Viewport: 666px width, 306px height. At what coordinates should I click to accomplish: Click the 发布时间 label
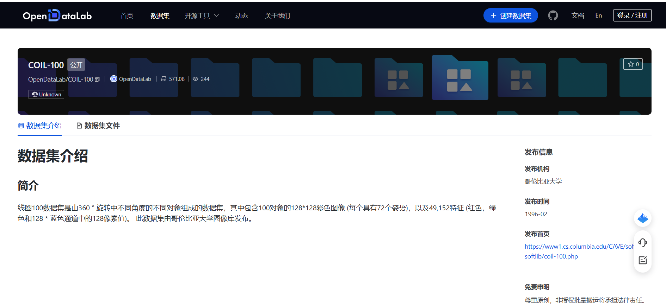pyautogui.click(x=537, y=202)
